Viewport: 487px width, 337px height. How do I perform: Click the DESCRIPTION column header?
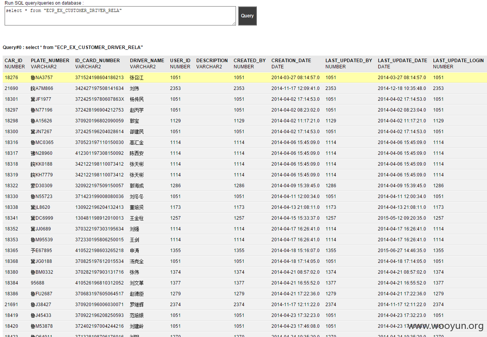pos(212,61)
